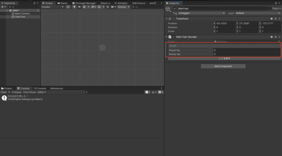Switch to the Project tab

click(x=7, y=88)
